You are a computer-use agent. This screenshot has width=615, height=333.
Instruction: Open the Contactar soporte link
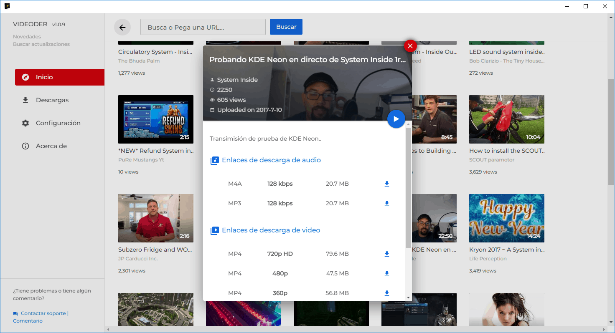43,313
